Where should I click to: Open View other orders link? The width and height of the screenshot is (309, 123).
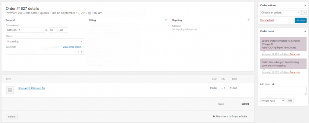click(x=73, y=47)
